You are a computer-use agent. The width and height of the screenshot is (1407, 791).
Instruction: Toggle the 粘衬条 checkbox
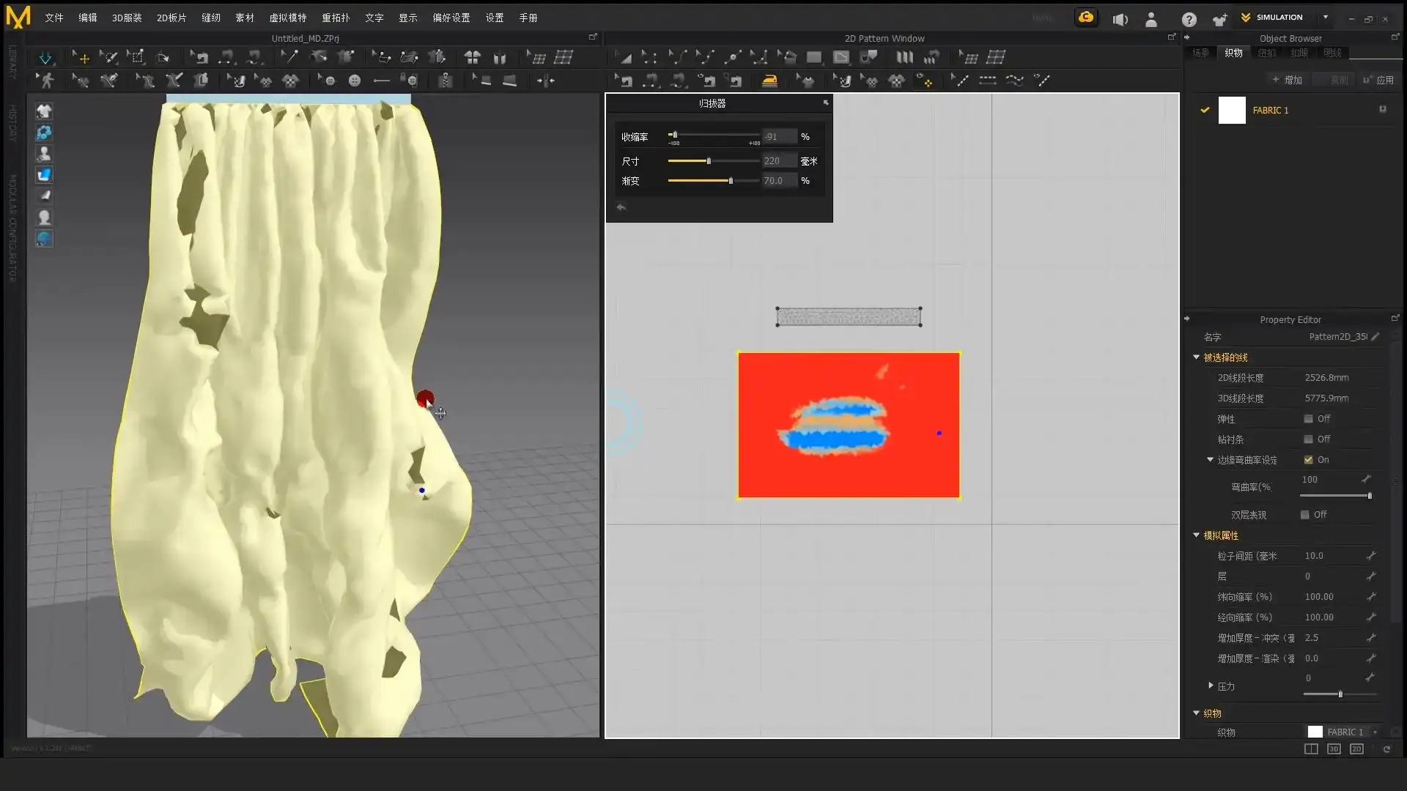coord(1308,439)
